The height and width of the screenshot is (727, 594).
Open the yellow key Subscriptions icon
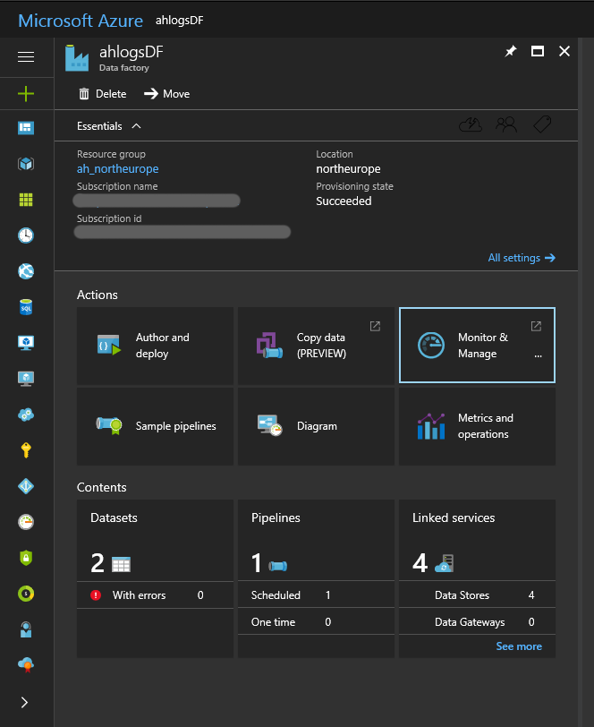[x=26, y=450]
